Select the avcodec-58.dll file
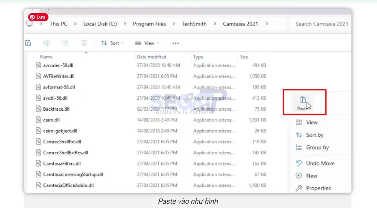Image resolution: width=377 pixels, height=208 pixels. (x=58, y=65)
